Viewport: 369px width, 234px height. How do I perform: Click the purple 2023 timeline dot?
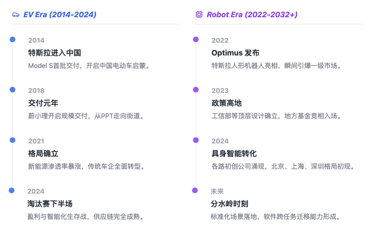coord(196,90)
